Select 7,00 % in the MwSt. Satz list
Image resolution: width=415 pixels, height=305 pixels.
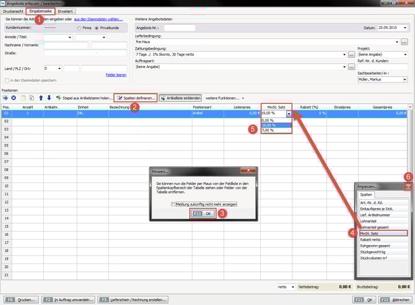(x=268, y=131)
